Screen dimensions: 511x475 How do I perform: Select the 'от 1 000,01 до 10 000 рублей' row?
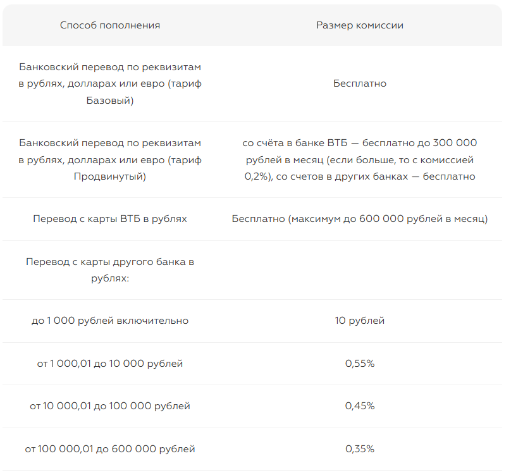click(110, 364)
